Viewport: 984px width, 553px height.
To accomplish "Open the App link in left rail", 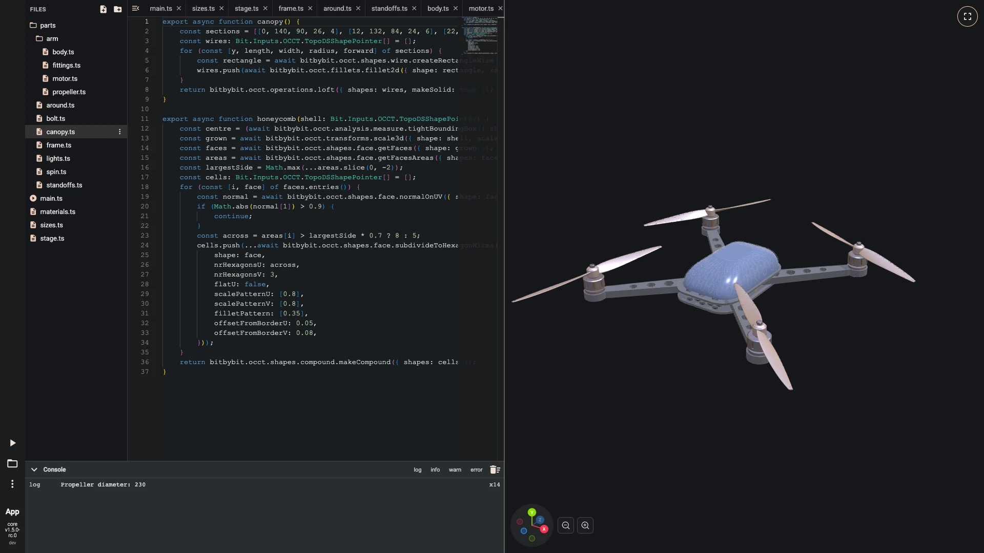I will click(x=12, y=512).
